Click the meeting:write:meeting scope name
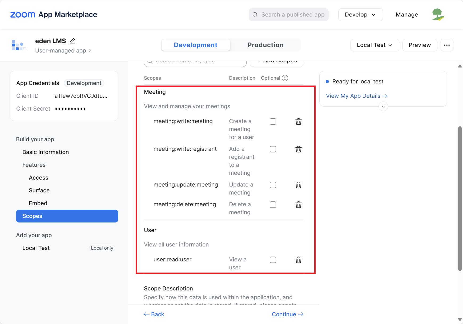The width and height of the screenshot is (463, 324). pos(183,121)
